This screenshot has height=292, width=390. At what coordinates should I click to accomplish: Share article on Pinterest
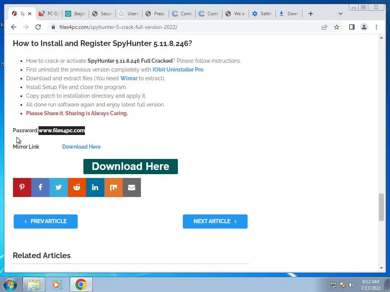[22, 187]
